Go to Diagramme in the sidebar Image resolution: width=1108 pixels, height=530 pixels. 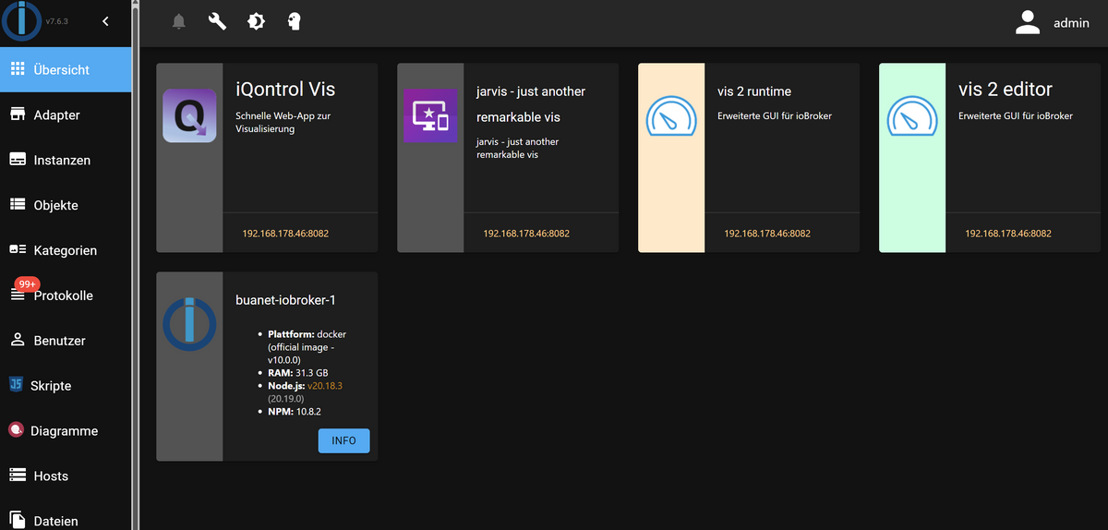(66, 431)
